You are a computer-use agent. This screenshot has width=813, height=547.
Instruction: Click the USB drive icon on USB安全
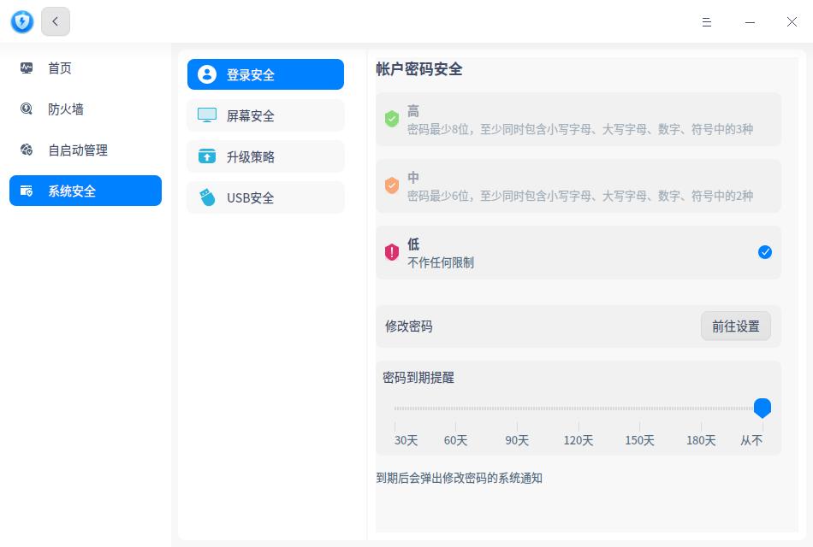207,197
